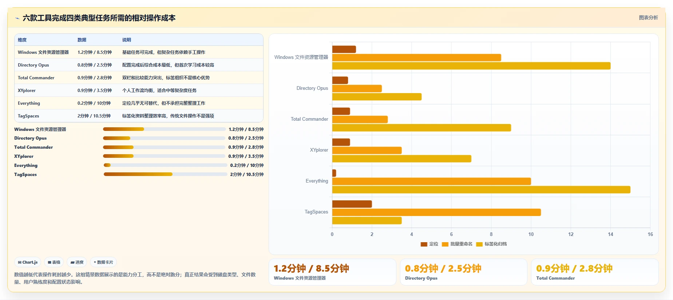Click table cell 0.8分钟 / 2.5分钟
Screen dimensions: 673x300
(x=95, y=65)
